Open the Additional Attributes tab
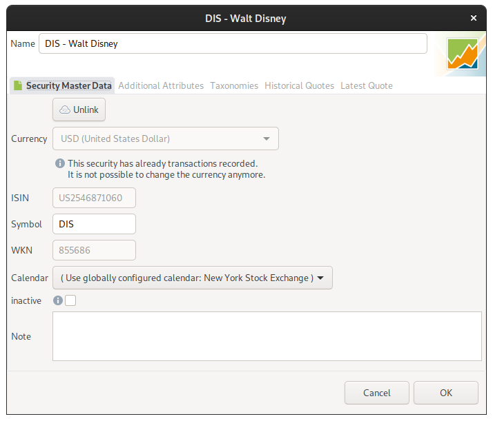The height and width of the screenshot is (421, 493). 161,85
